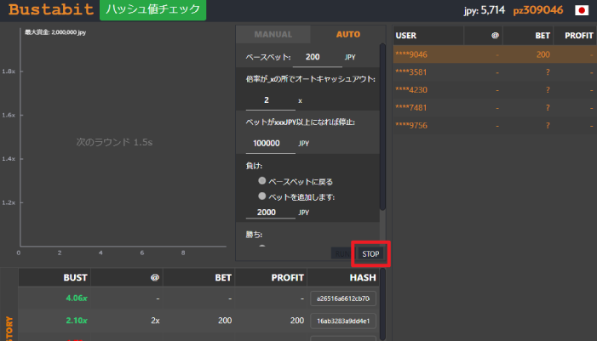Click the Japan flag language icon

pyautogui.click(x=582, y=10)
